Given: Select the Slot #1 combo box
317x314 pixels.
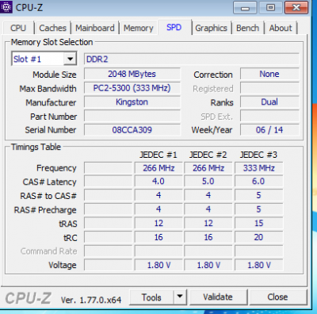Looking at the screenshot, I should click(x=44, y=59).
